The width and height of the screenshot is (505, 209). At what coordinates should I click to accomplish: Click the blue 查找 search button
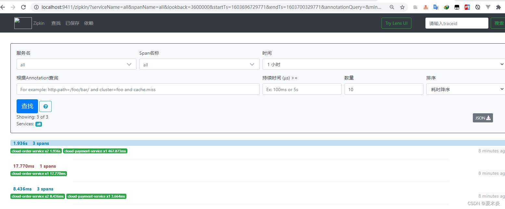(27, 106)
